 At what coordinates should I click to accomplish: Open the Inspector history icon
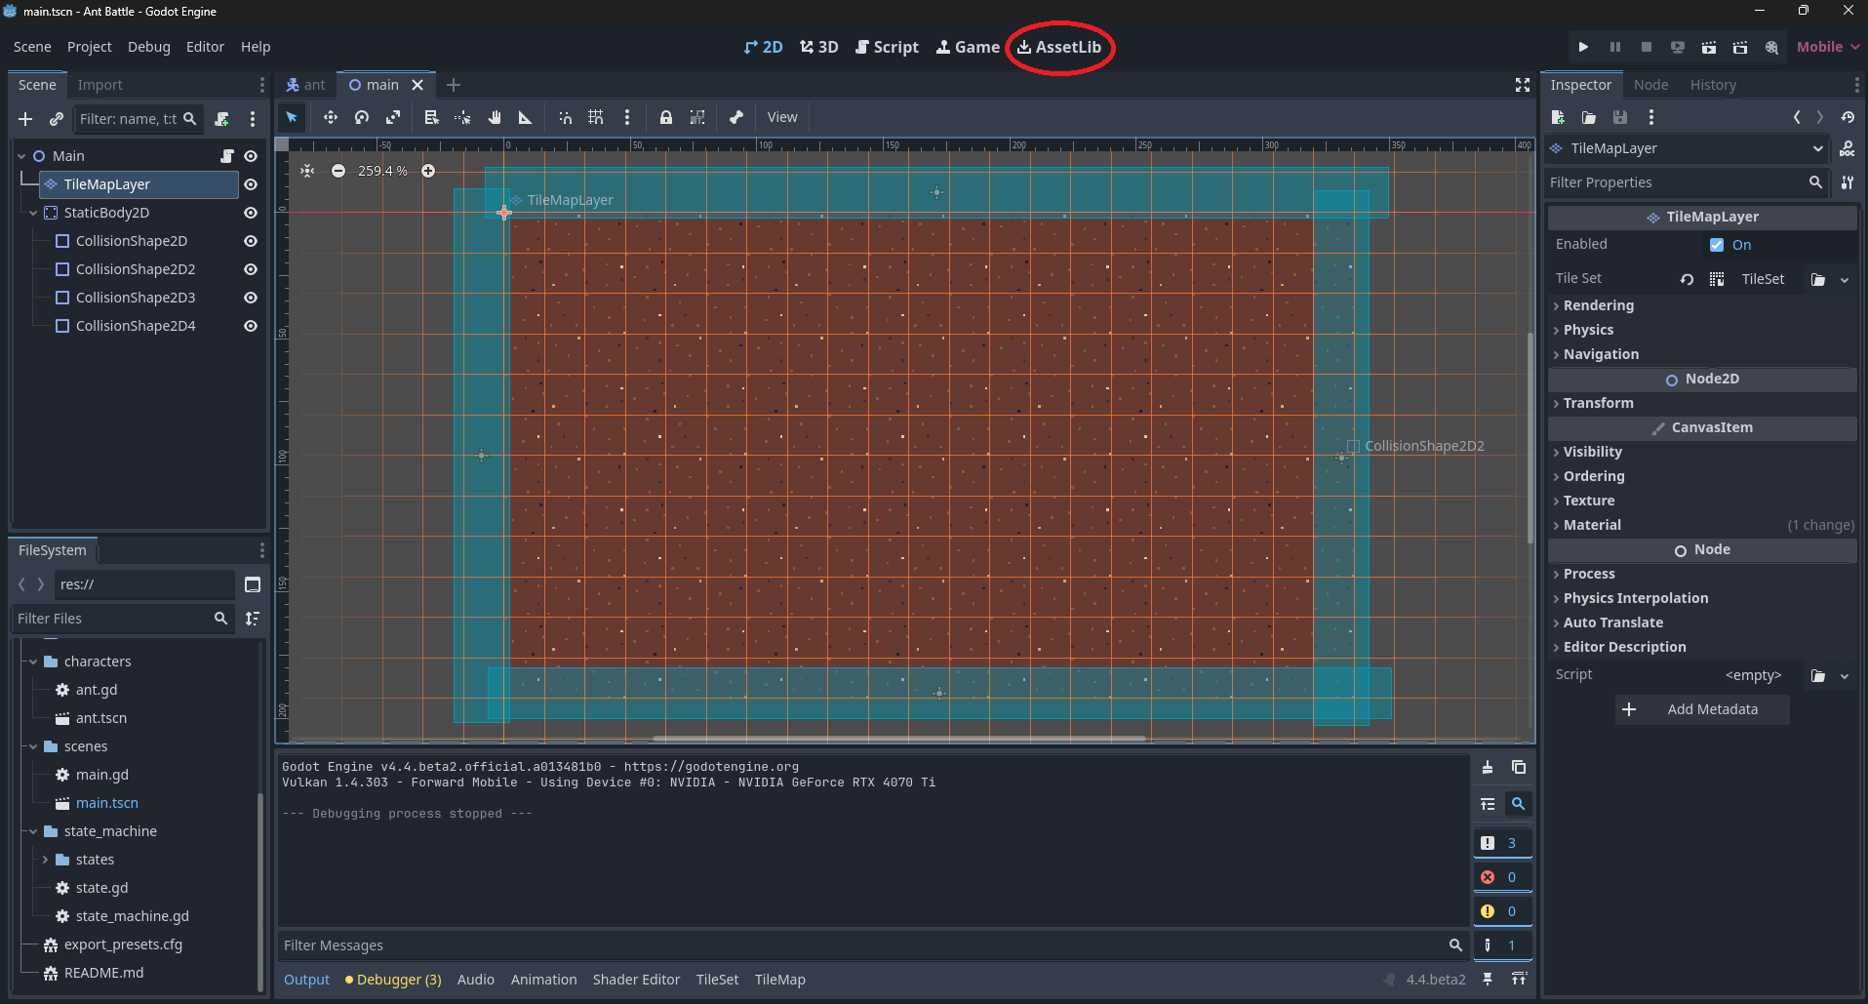(x=1848, y=117)
